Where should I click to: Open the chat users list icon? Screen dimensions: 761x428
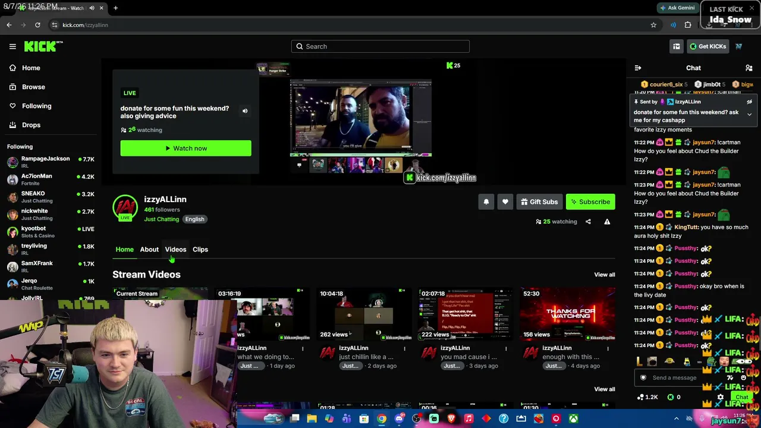point(749,68)
